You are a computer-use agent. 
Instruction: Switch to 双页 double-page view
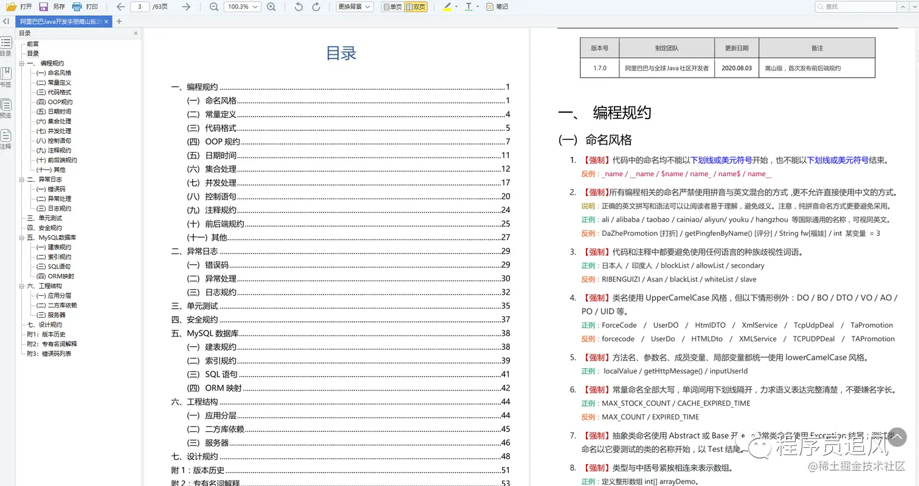(x=416, y=7)
